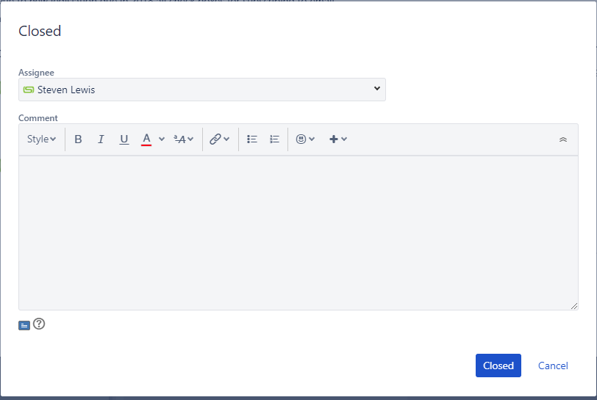Switch editor mode with the blue icon
The width and height of the screenshot is (597, 400).
pyautogui.click(x=24, y=325)
